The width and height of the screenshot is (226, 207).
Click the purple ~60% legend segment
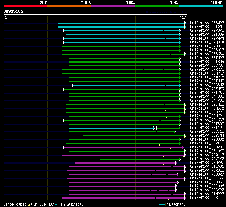click(113, 6)
